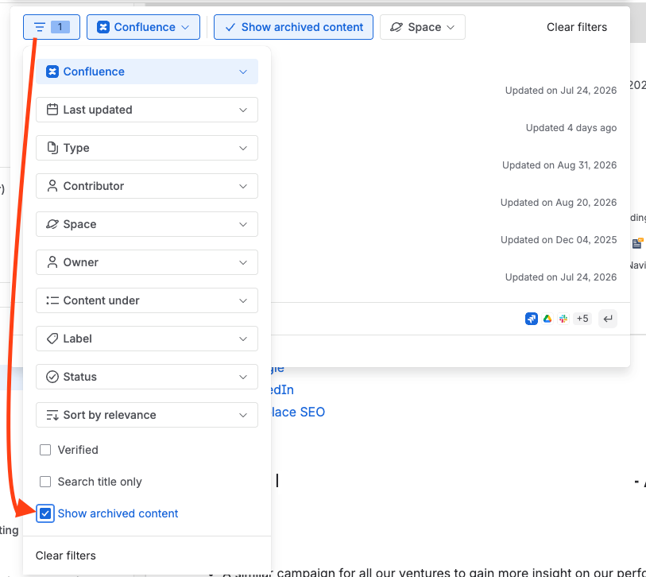The height and width of the screenshot is (577, 646).
Task: Click the person icon on Owner filter
Action: click(52, 262)
